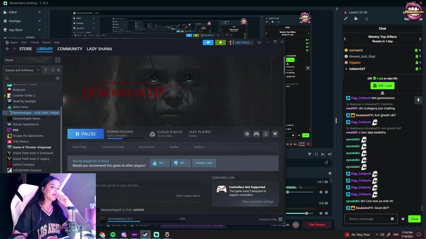Show previous leaderboard in chat panel
Viewport: 426px width, 239px height.
pyautogui.click(x=345, y=39)
